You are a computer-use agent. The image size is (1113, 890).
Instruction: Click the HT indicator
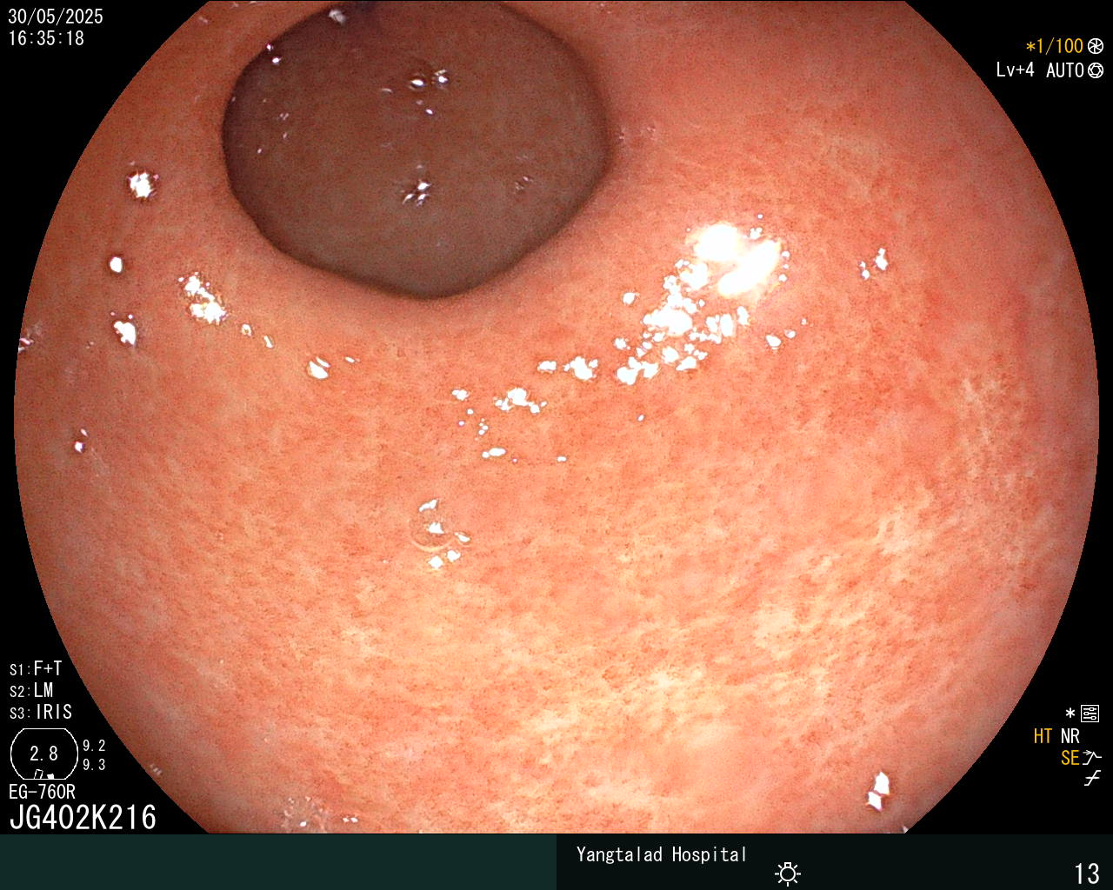coord(1043,736)
